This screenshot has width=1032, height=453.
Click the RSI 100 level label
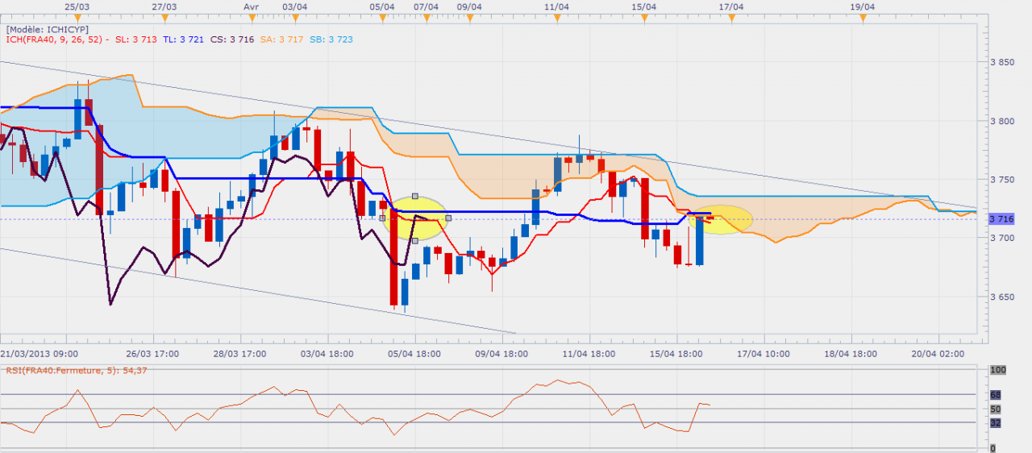[997, 369]
